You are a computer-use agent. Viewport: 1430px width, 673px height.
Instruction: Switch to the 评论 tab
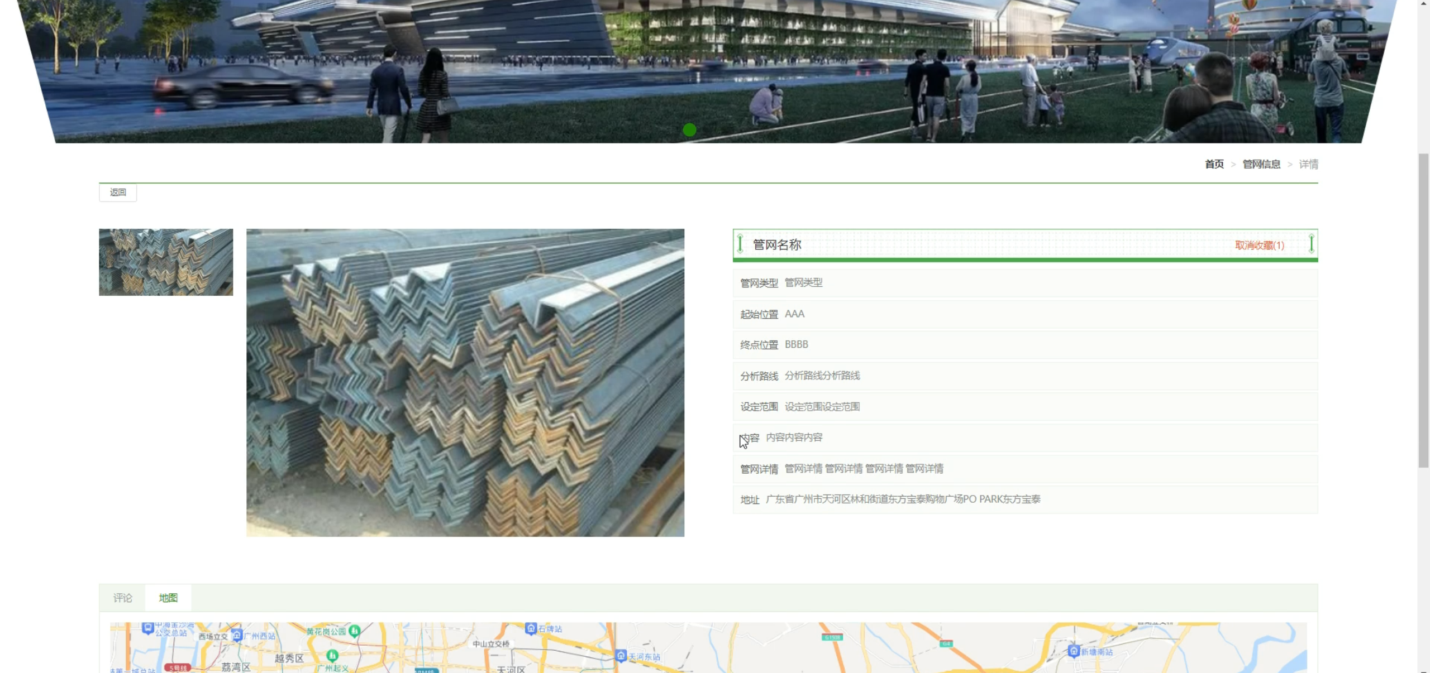coord(122,598)
